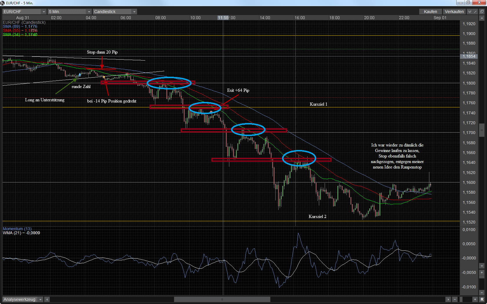This screenshot has height=304, width=487.
Task: Minimize the EUR/CHF chart window
Action: tap(460, 3)
